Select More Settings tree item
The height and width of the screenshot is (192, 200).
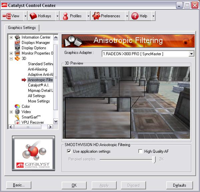(x=39, y=101)
